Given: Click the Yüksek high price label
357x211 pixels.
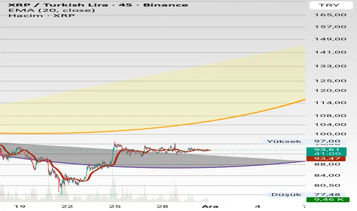Looking at the screenshot, I should (x=284, y=142).
